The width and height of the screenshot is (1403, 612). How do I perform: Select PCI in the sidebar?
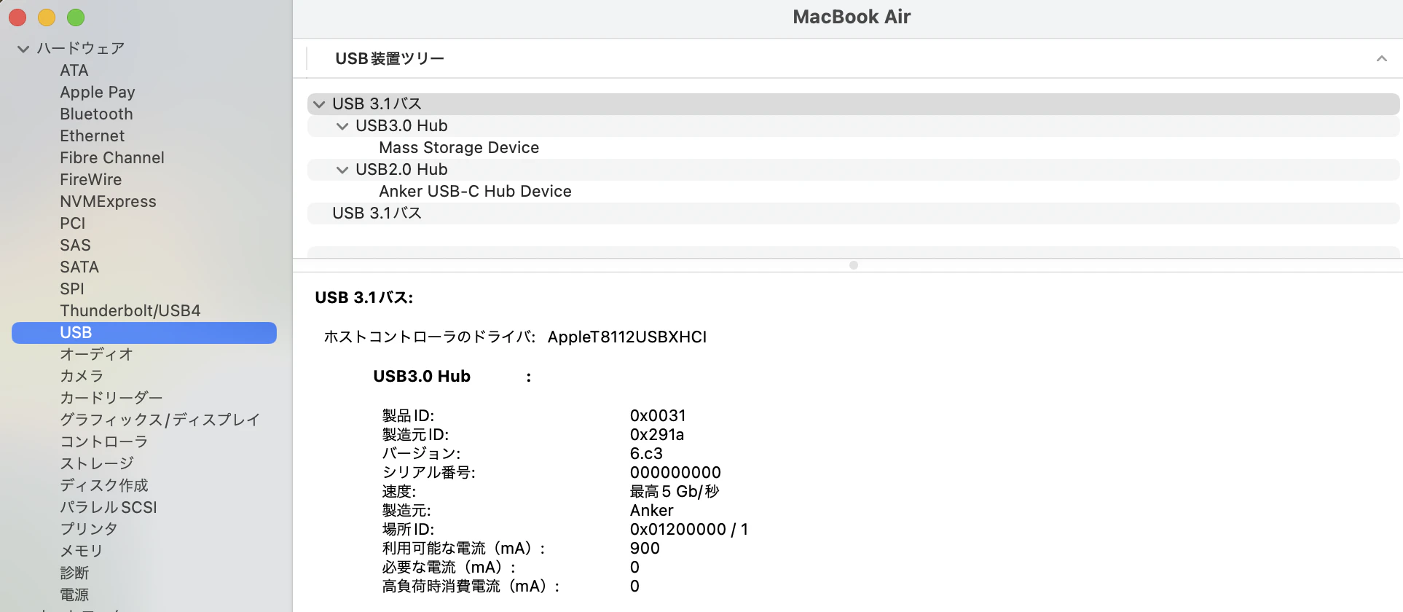pyautogui.click(x=73, y=224)
